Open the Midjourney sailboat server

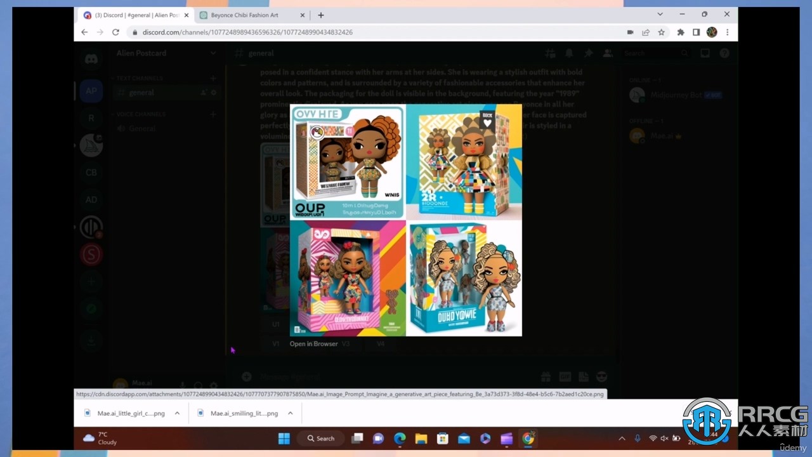point(91,145)
